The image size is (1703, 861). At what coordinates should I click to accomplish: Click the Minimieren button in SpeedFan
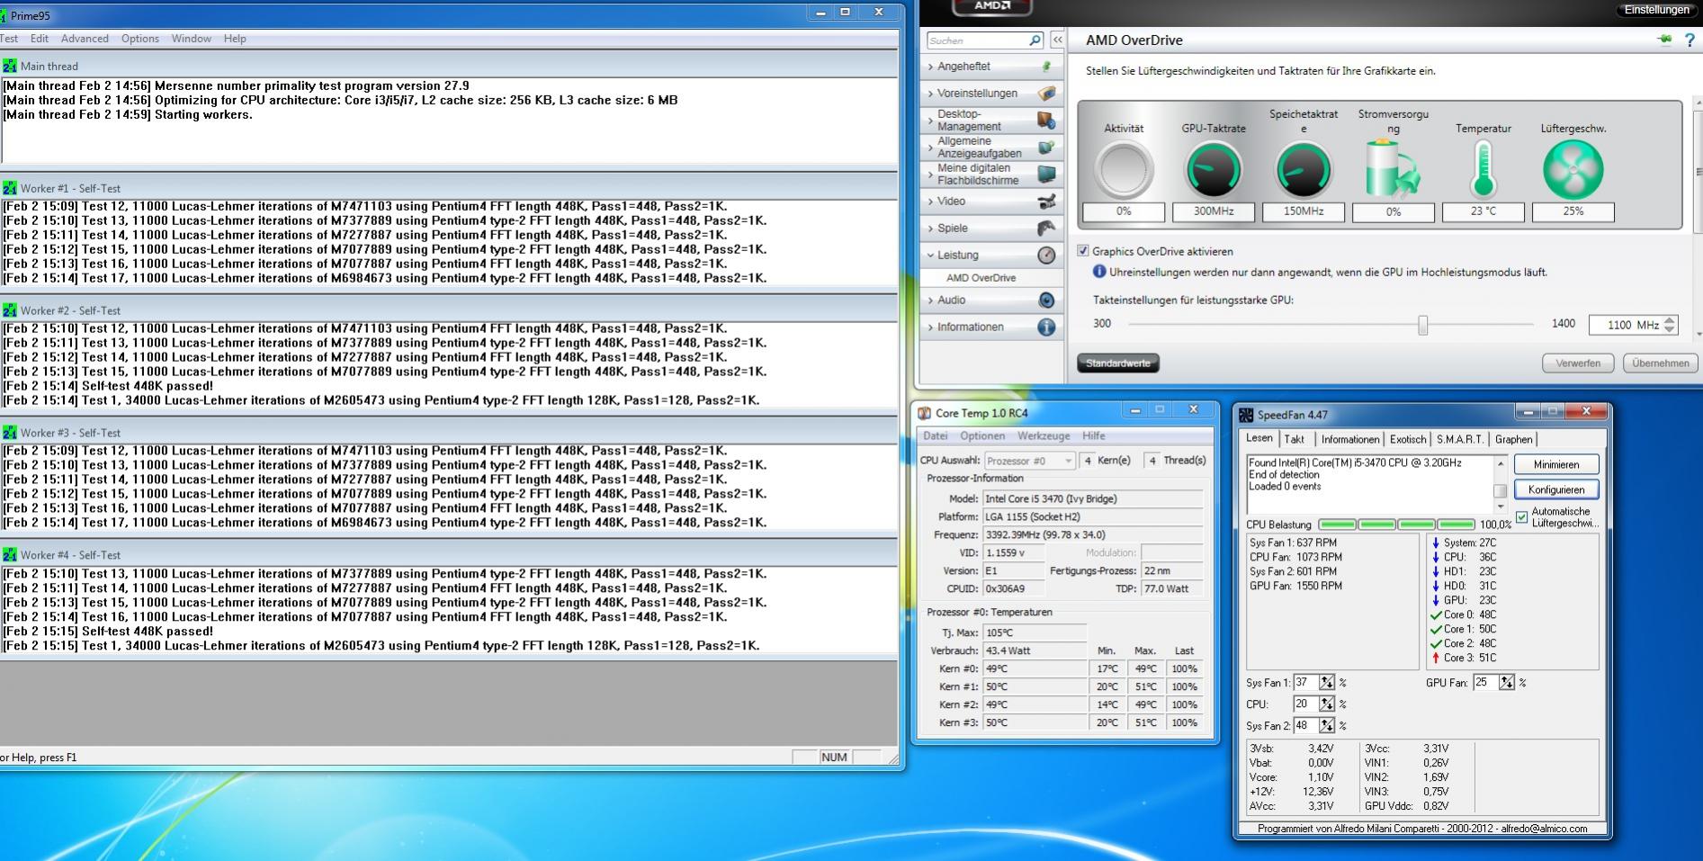pyautogui.click(x=1556, y=464)
